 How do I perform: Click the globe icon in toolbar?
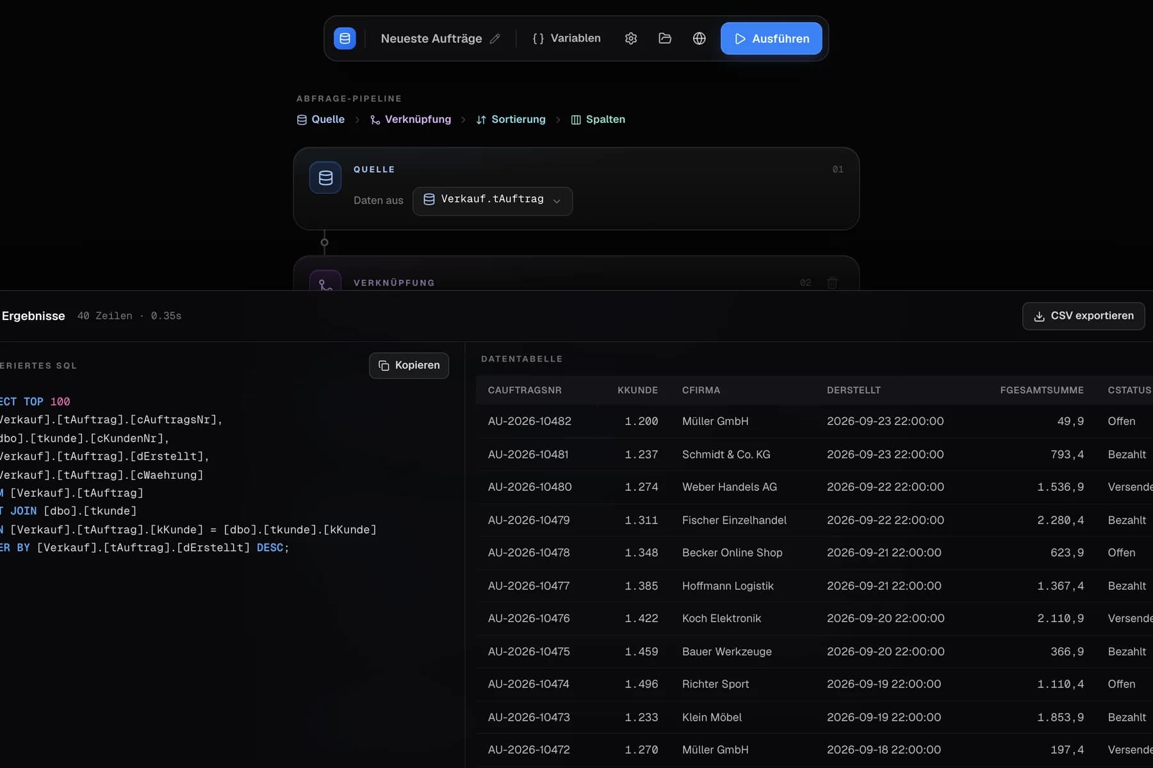coord(699,38)
